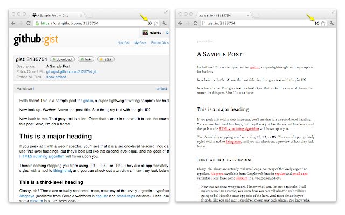The width and height of the screenshot is (345, 215).
Task: Click the 'A Sample Post' title in gist.io window
Action: 219,54
